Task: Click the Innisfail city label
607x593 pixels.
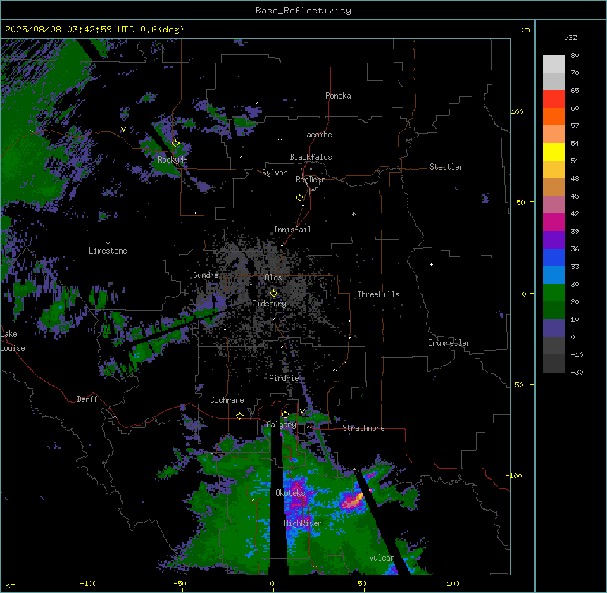Action: coord(292,230)
